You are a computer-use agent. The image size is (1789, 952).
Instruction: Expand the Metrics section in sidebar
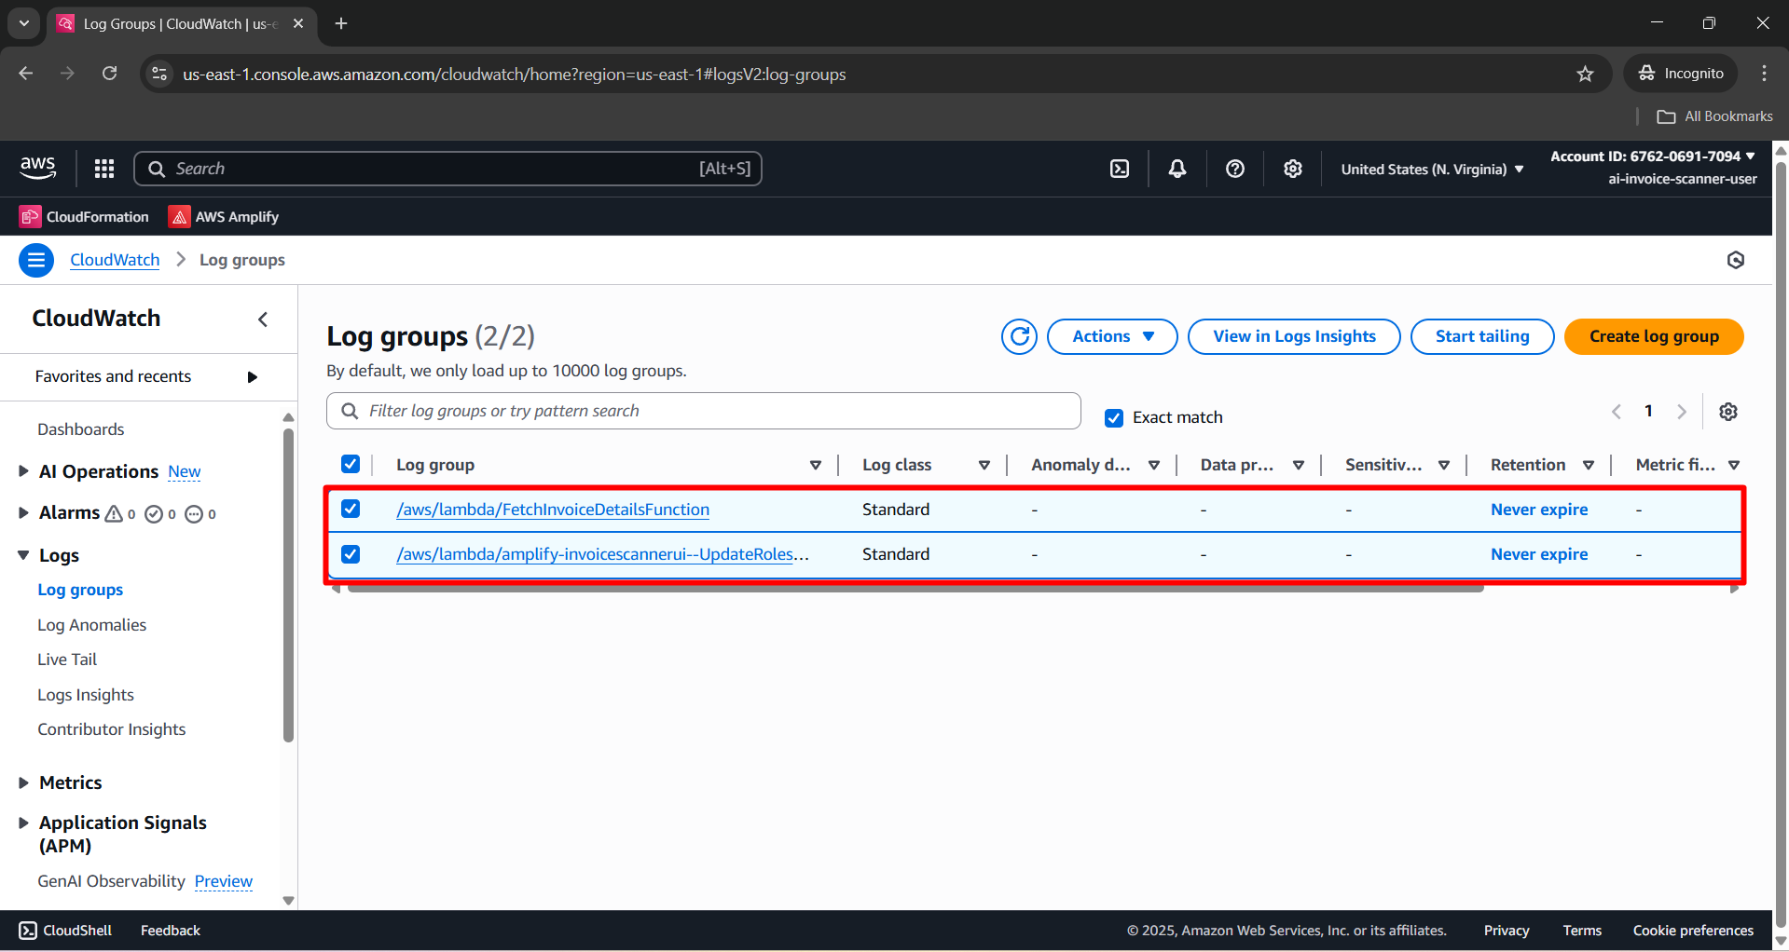23,782
